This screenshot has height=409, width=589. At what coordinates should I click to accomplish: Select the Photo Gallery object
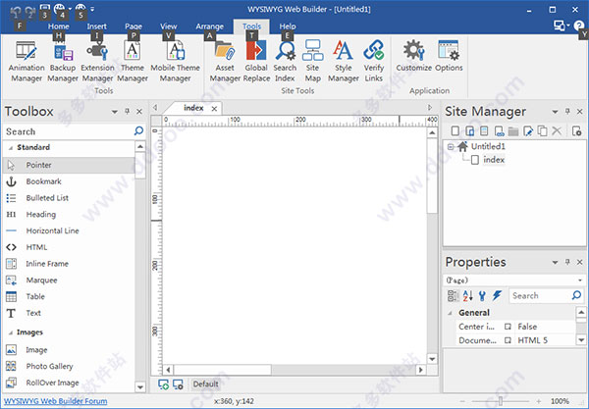[x=69, y=366]
